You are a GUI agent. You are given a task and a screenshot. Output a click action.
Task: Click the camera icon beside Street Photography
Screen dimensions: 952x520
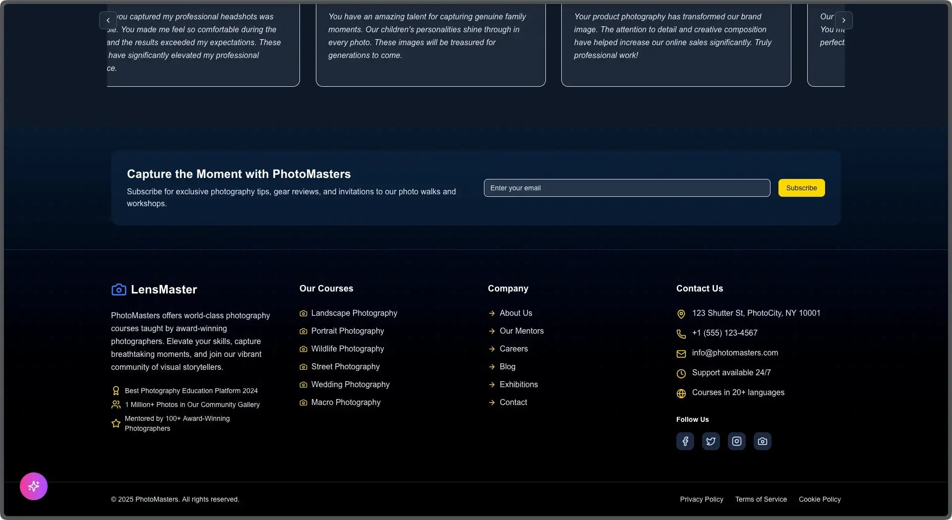click(x=303, y=367)
